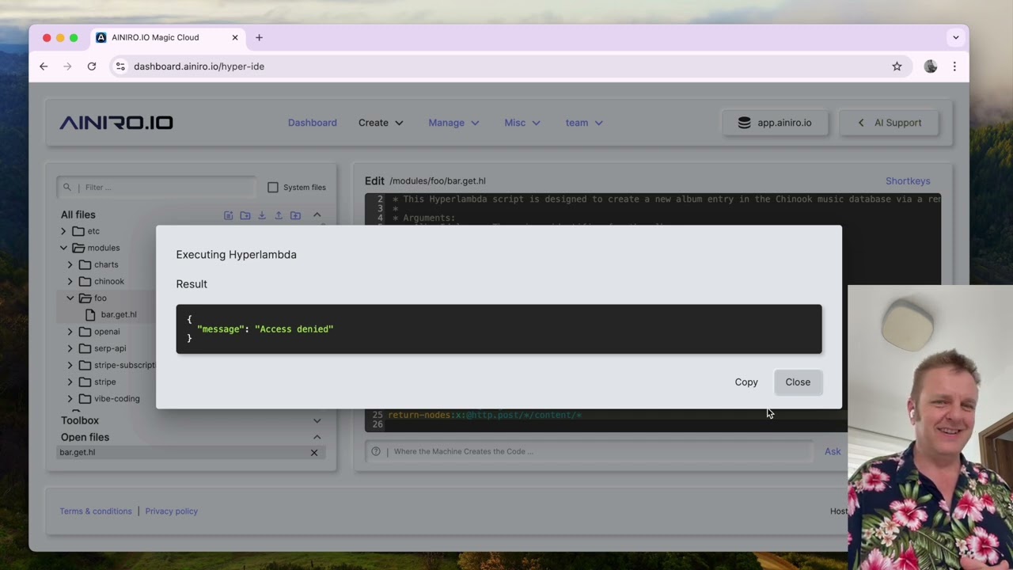1013x570 pixels.
Task: Click the upload-folder icon beside the collapse chevron
Action: click(x=295, y=215)
